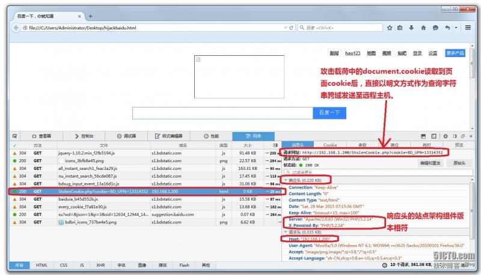Open the 样式编辑器 style editor tab
This screenshot has width=481, height=275.
pyautogui.click(x=168, y=136)
